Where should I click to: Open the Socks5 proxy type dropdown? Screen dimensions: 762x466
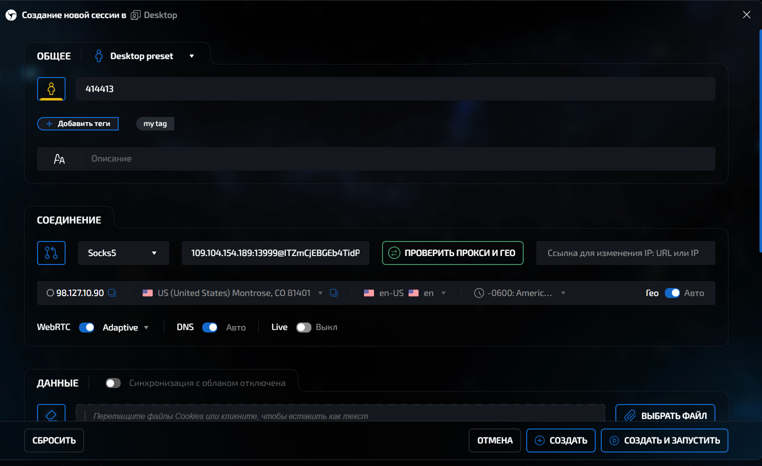click(x=123, y=253)
